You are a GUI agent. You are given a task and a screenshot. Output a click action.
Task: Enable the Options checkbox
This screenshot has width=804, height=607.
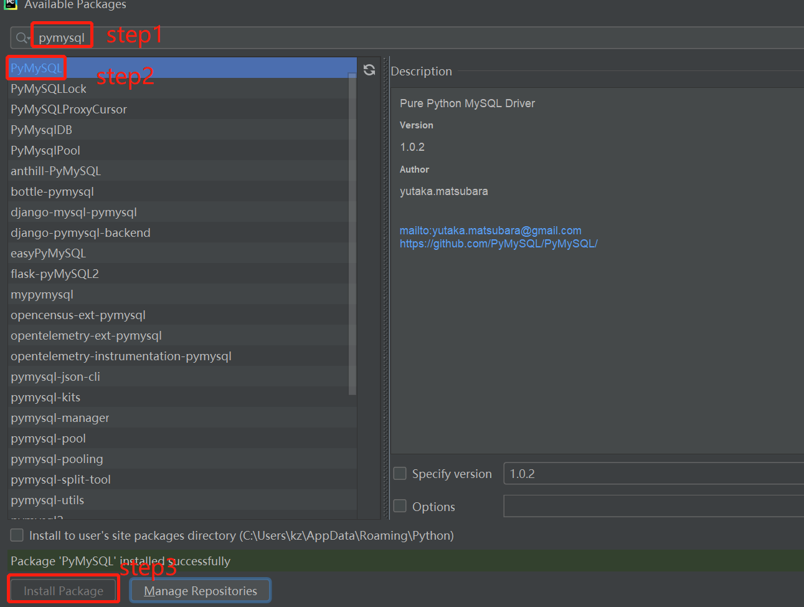tap(400, 506)
